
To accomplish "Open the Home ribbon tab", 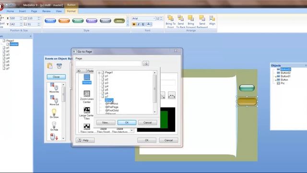I will pos(10,11).
